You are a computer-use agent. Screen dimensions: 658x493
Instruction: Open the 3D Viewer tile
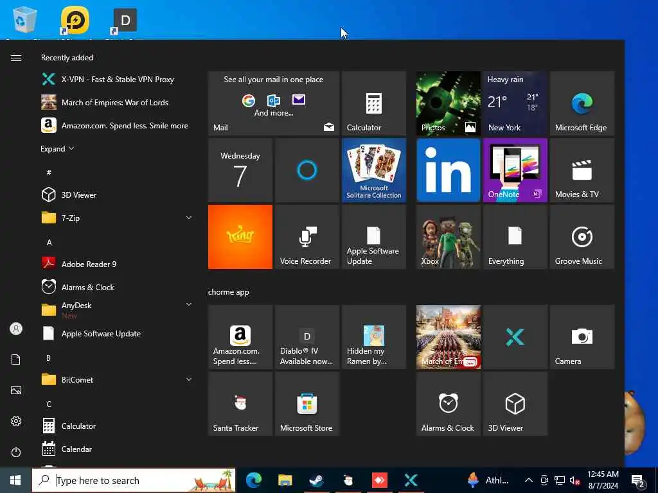pos(515,404)
